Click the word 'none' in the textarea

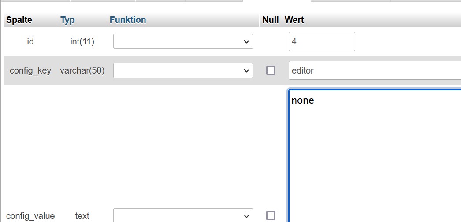[303, 100]
